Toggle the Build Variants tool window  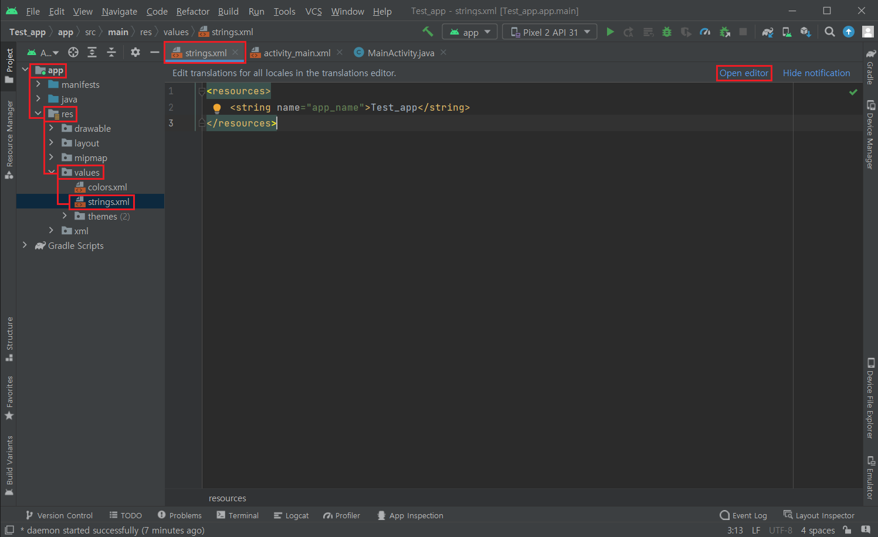pyautogui.click(x=9, y=466)
